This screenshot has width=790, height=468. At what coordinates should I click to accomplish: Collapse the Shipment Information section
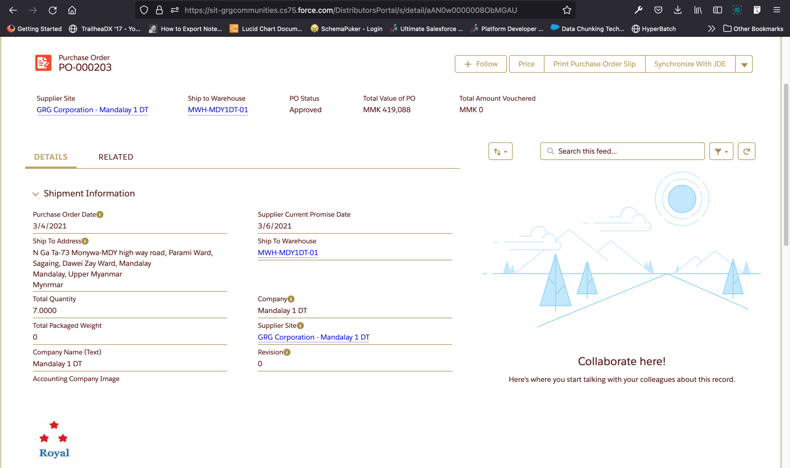pyautogui.click(x=35, y=194)
